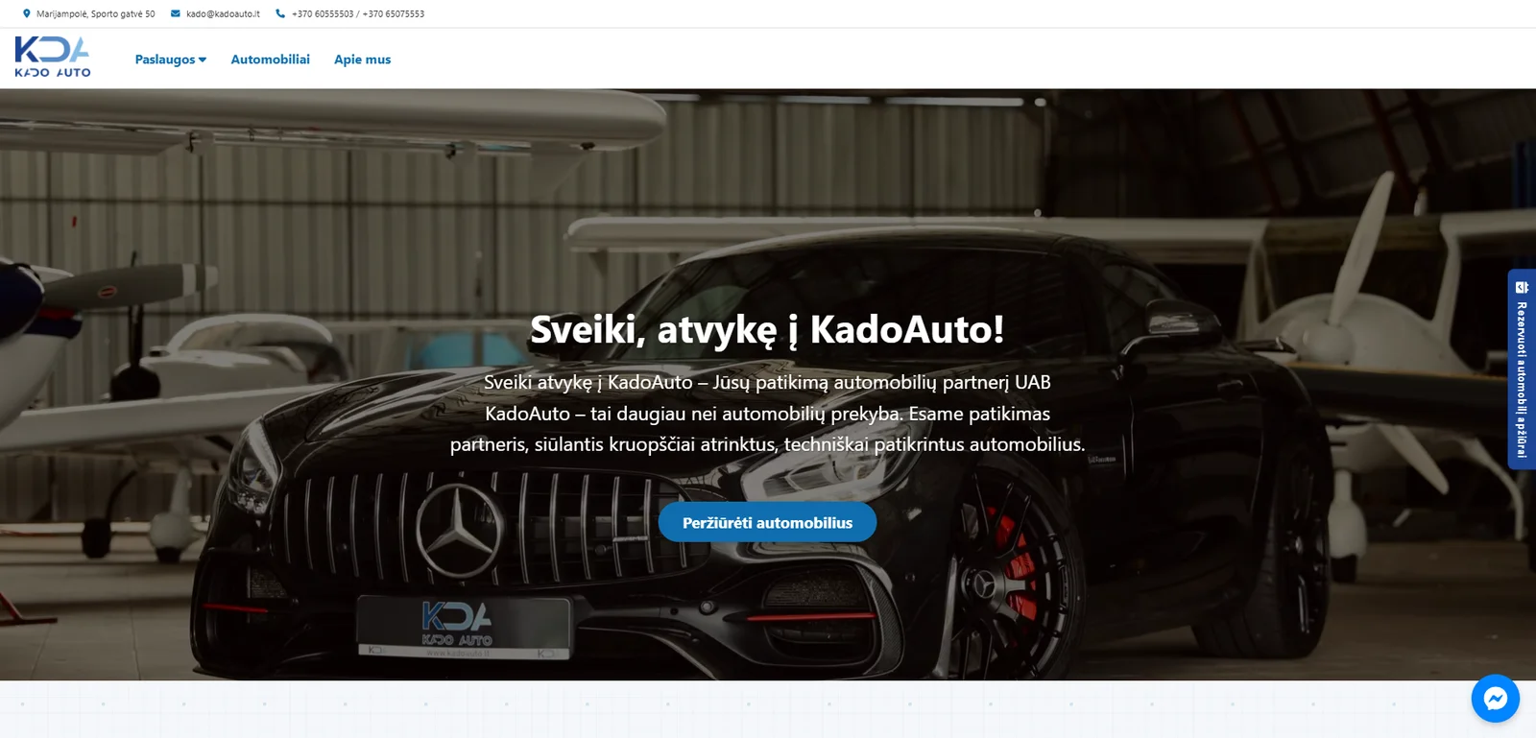This screenshot has width=1536, height=738.
Task: Open the Messenger chat bubble
Action: tap(1495, 699)
